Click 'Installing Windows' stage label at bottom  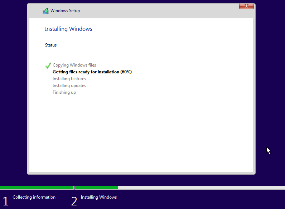click(x=99, y=197)
